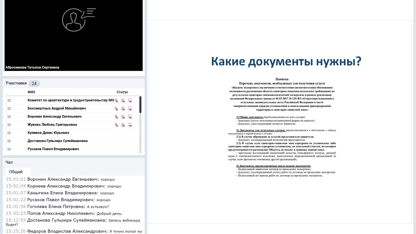The image size is (416, 234).
Task: Click the Статус column header
Action: 123,92
